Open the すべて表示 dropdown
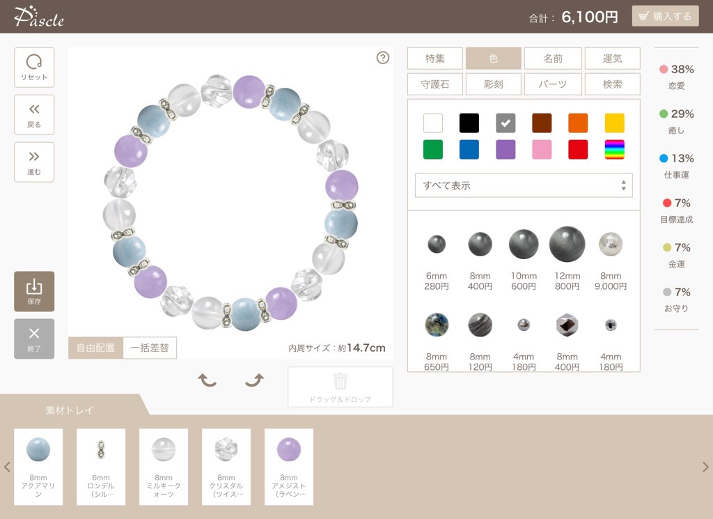713x519 pixels. (524, 185)
